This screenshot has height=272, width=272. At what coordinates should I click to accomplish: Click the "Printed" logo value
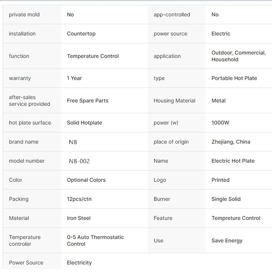click(x=220, y=180)
